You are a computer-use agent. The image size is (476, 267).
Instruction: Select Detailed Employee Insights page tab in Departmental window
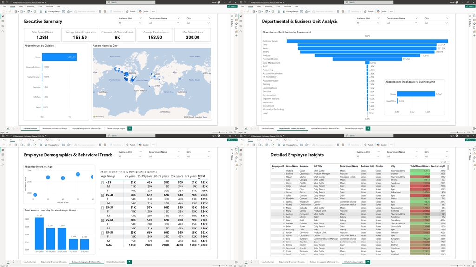click(354, 128)
